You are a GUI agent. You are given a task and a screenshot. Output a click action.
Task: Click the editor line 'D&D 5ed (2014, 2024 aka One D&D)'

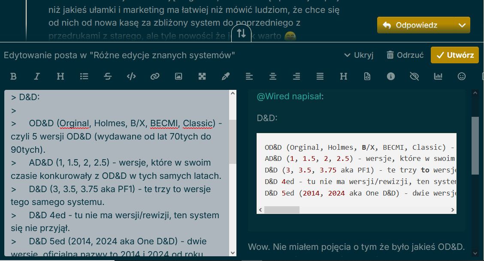coord(103,241)
